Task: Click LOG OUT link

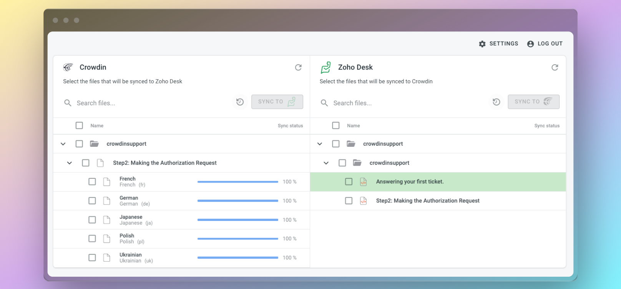Action: pos(550,44)
